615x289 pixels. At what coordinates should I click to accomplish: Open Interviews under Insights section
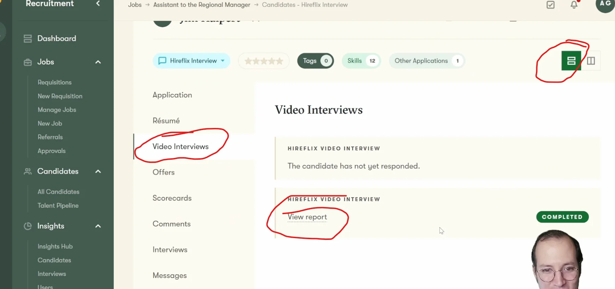pos(52,274)
